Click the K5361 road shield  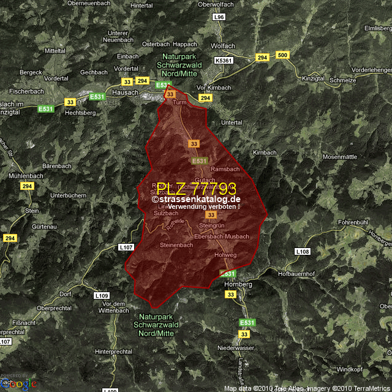pos(224,61)
